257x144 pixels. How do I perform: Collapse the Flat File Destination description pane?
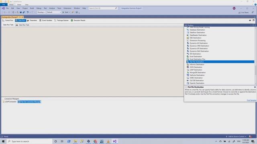[186, 87]
